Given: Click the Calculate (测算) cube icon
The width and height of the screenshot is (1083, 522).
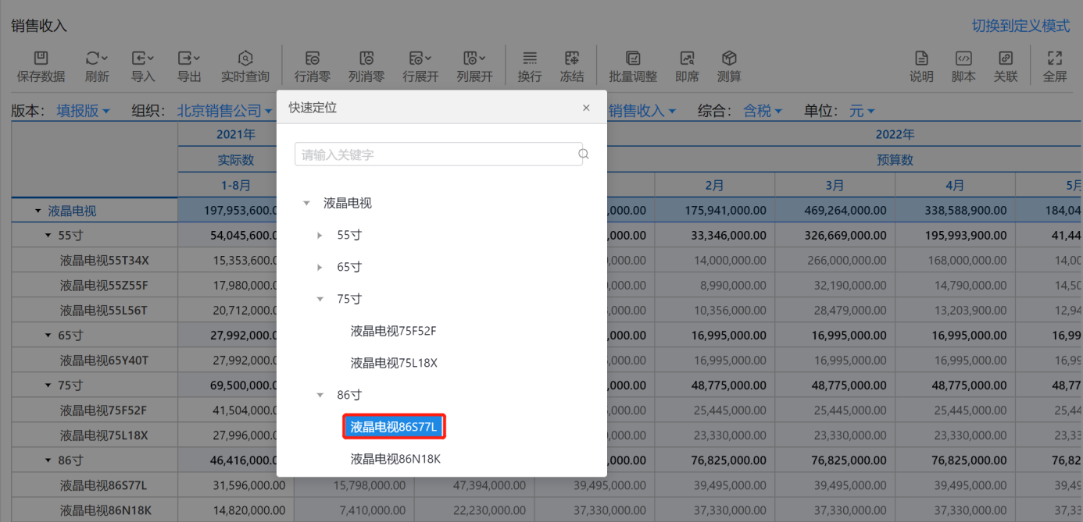Looking at the screenshot, I should [x=728, y=59].
